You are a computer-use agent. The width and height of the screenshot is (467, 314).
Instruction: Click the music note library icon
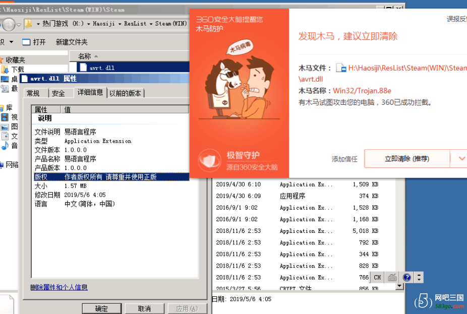coord(5,146)
